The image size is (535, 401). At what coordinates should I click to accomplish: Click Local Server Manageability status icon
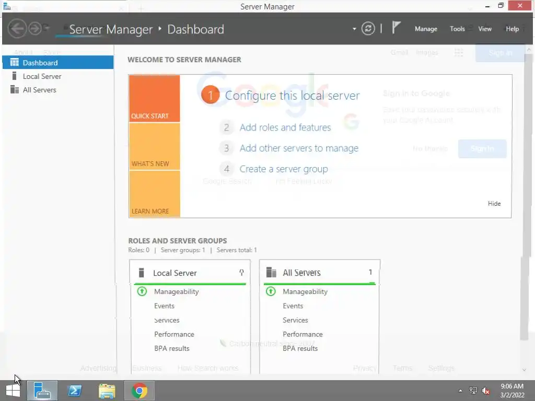pyautogui.click(x=142, y=291)
